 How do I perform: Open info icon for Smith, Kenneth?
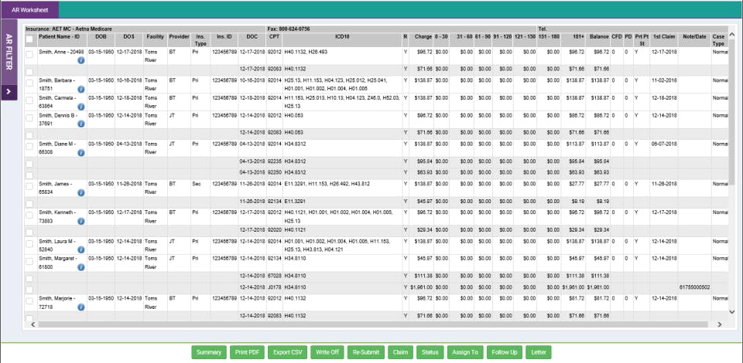pyautogui.click(x=80, y=221)
